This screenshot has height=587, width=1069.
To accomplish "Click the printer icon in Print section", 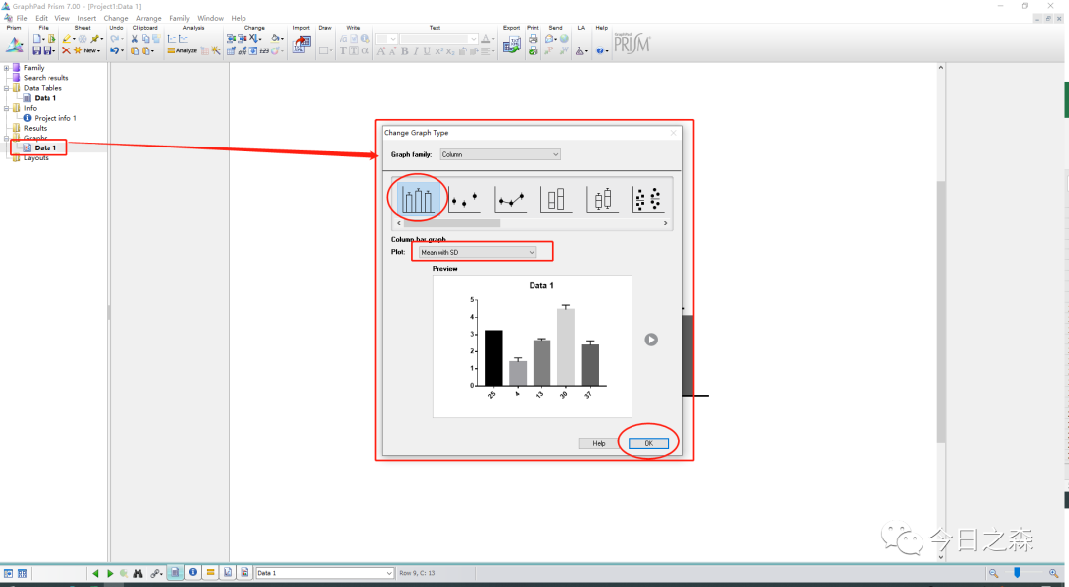I will click(533, 39).
